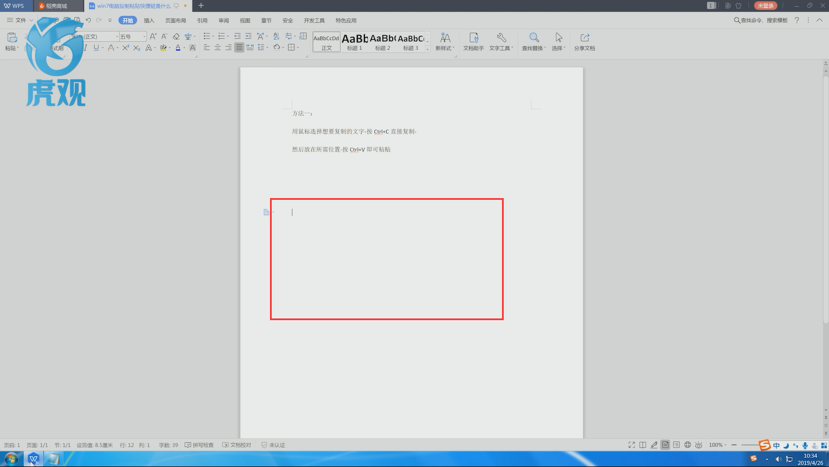
Task: Switch to the 页面布局 tab
Action: click(176, 20)
